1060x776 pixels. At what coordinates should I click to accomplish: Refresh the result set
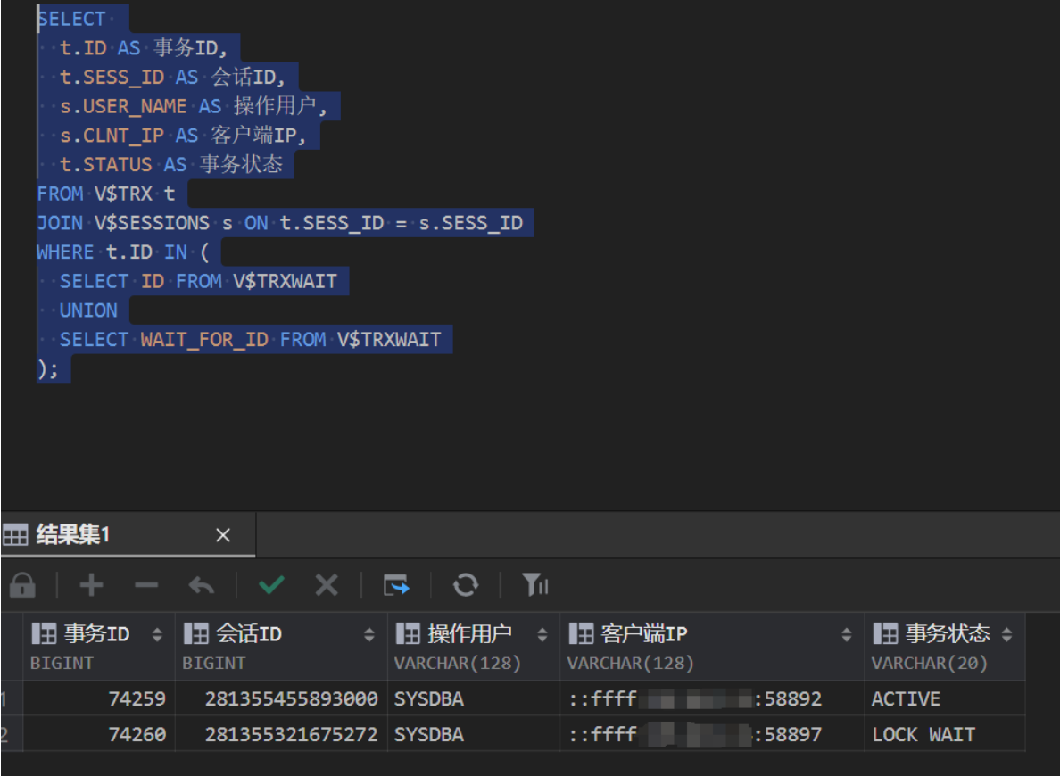466,585
